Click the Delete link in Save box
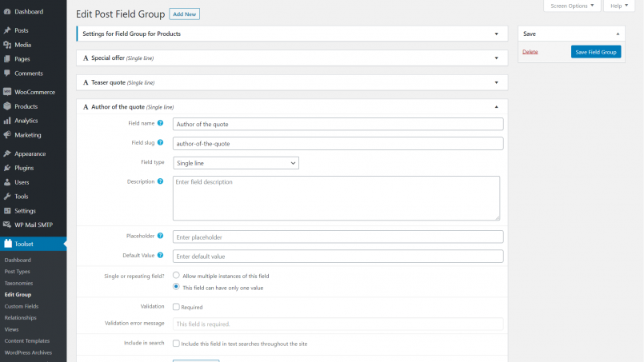This screenshot has height=362, width=644. [x=530, y=52]
